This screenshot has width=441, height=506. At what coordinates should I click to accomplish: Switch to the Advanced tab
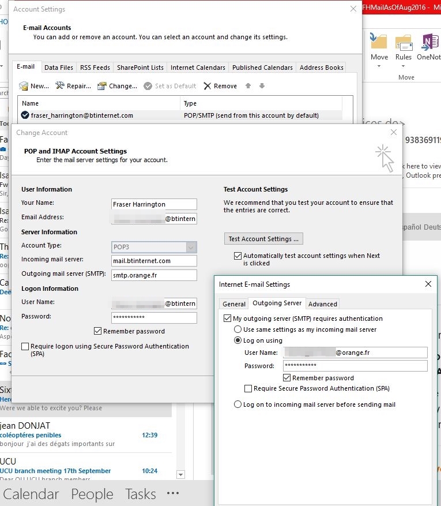point(322,304)
